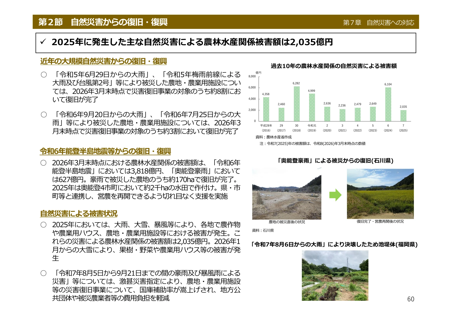Select the 2018 bar labeled 6,282
The height and width of the screenshot is (320, 452).
(296, 104)
